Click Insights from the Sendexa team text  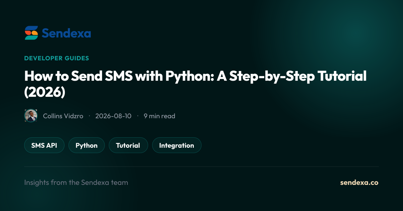click(76, 183)
